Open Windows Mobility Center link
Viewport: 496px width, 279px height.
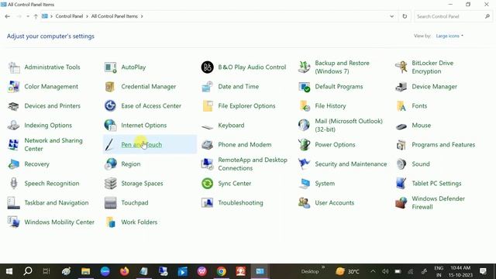pos(59,222)
